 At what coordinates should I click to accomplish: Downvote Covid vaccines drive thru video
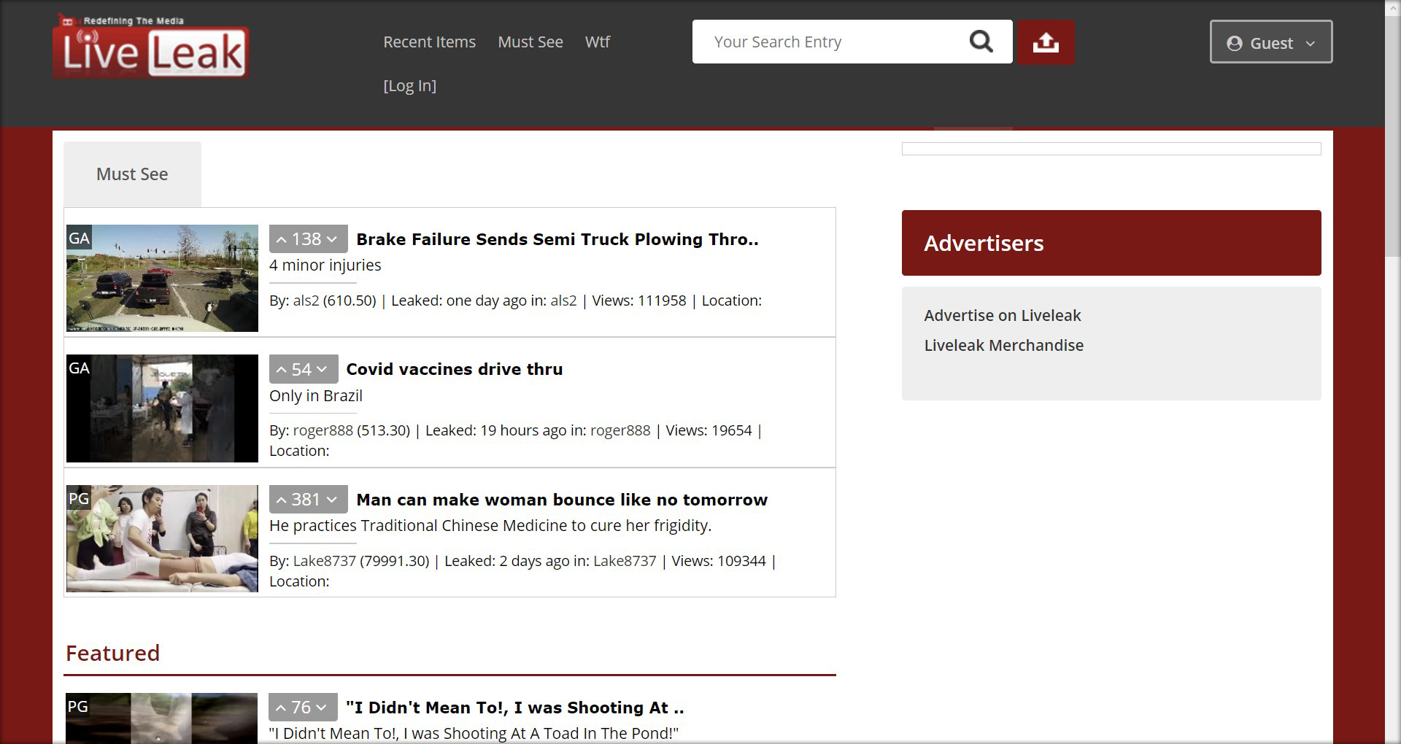(x=322, y=370)
